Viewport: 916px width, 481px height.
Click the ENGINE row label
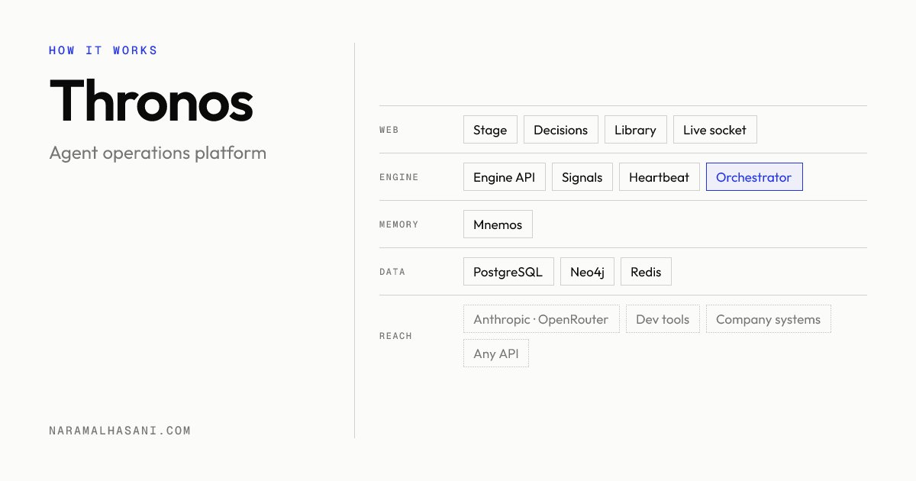click(399, 177)
